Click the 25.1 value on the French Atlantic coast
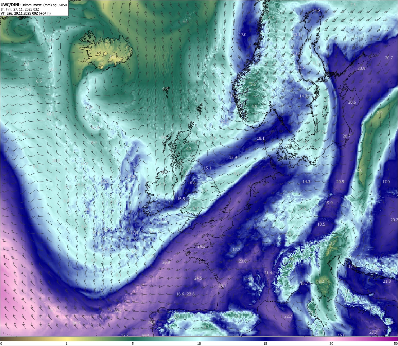398x346 pixels. click(x=222, y=286)
